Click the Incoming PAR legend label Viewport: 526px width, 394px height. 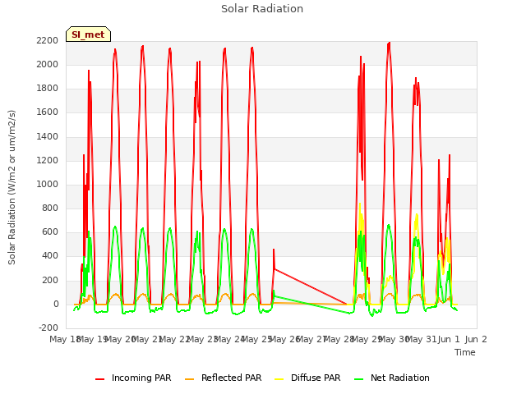[141, 378]
